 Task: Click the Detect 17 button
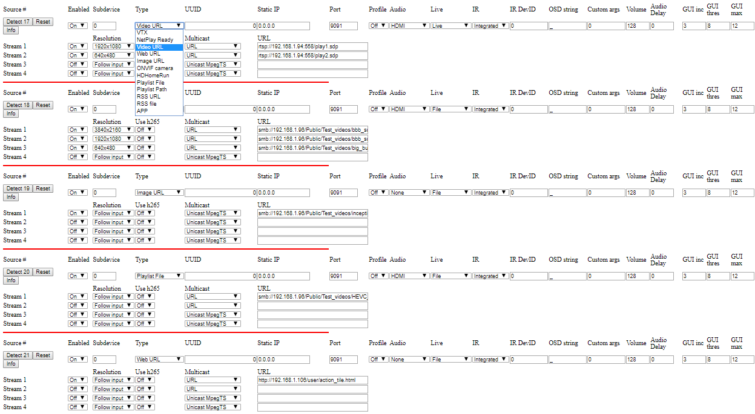[18, 22]
